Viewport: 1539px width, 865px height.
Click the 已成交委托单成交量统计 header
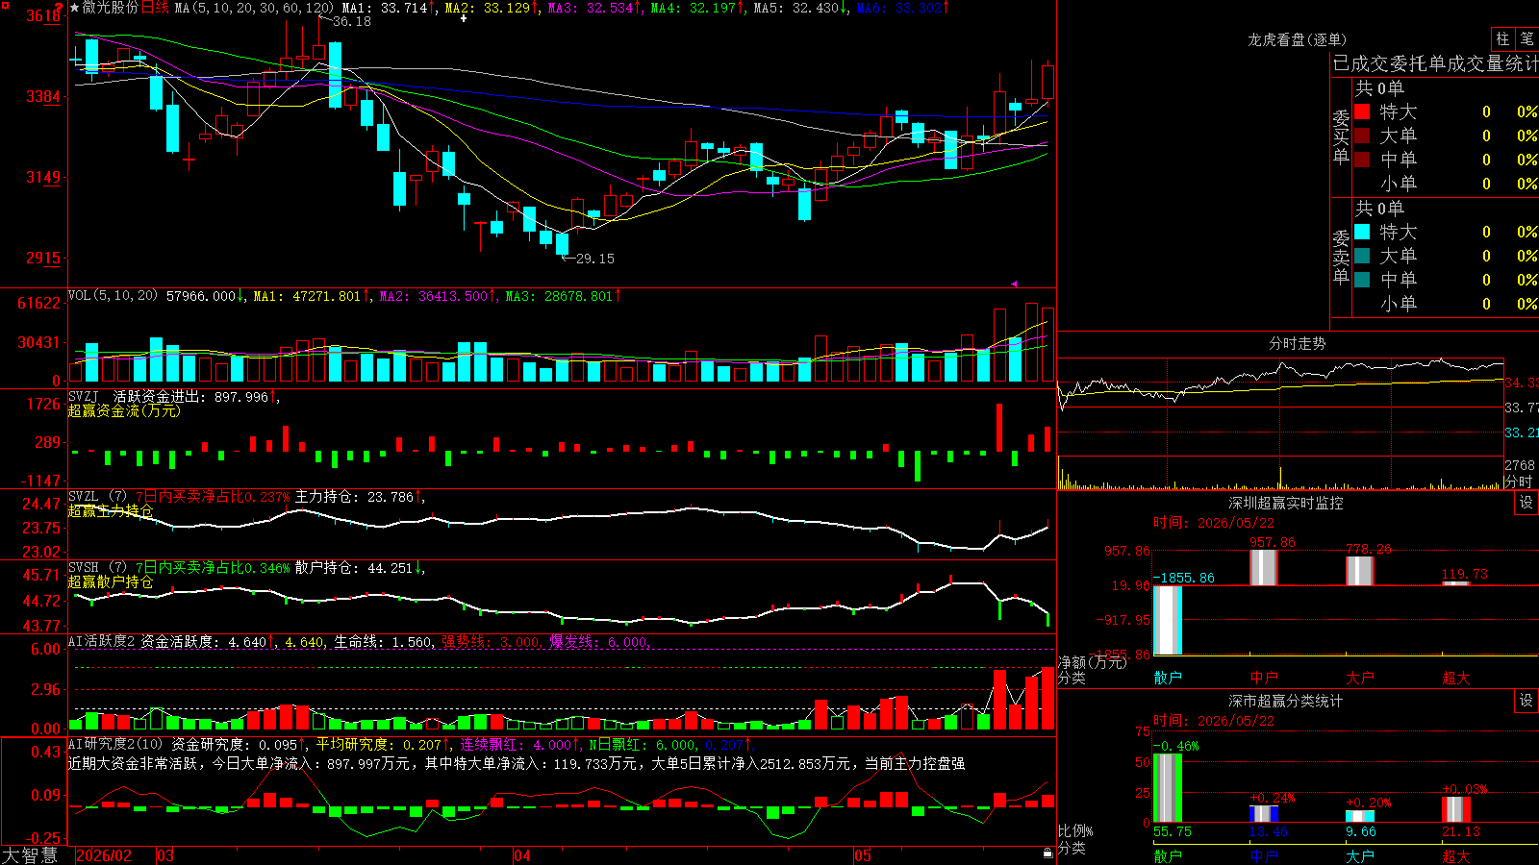1435,63
